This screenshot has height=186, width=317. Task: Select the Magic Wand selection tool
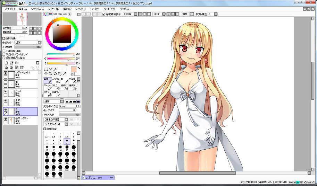55,69
